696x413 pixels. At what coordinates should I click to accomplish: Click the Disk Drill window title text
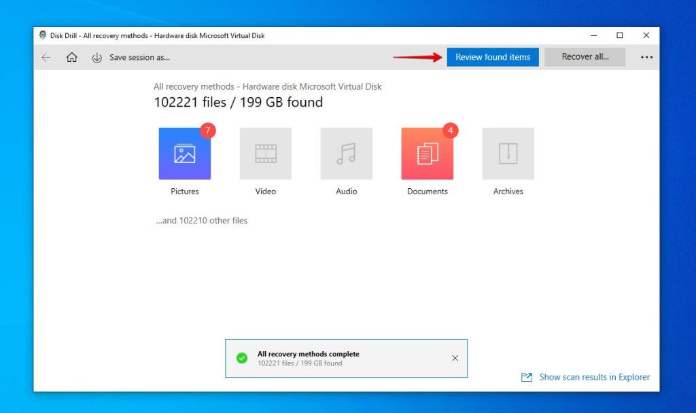(x=157, y=35)
